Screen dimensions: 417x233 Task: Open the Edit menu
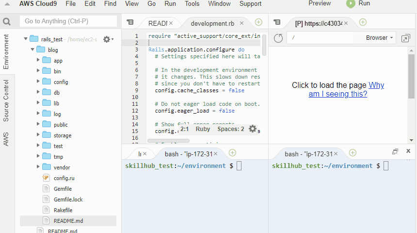pyautogui.click(x=90, y=4)
